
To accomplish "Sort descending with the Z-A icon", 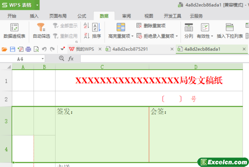I will click(86, 36).
